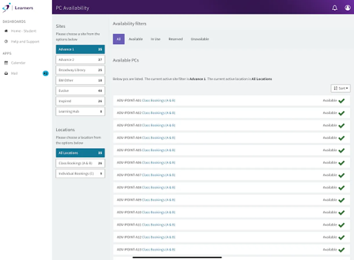Open Class Bookings link for ADV-IPOINT-A02

[158, 113]
